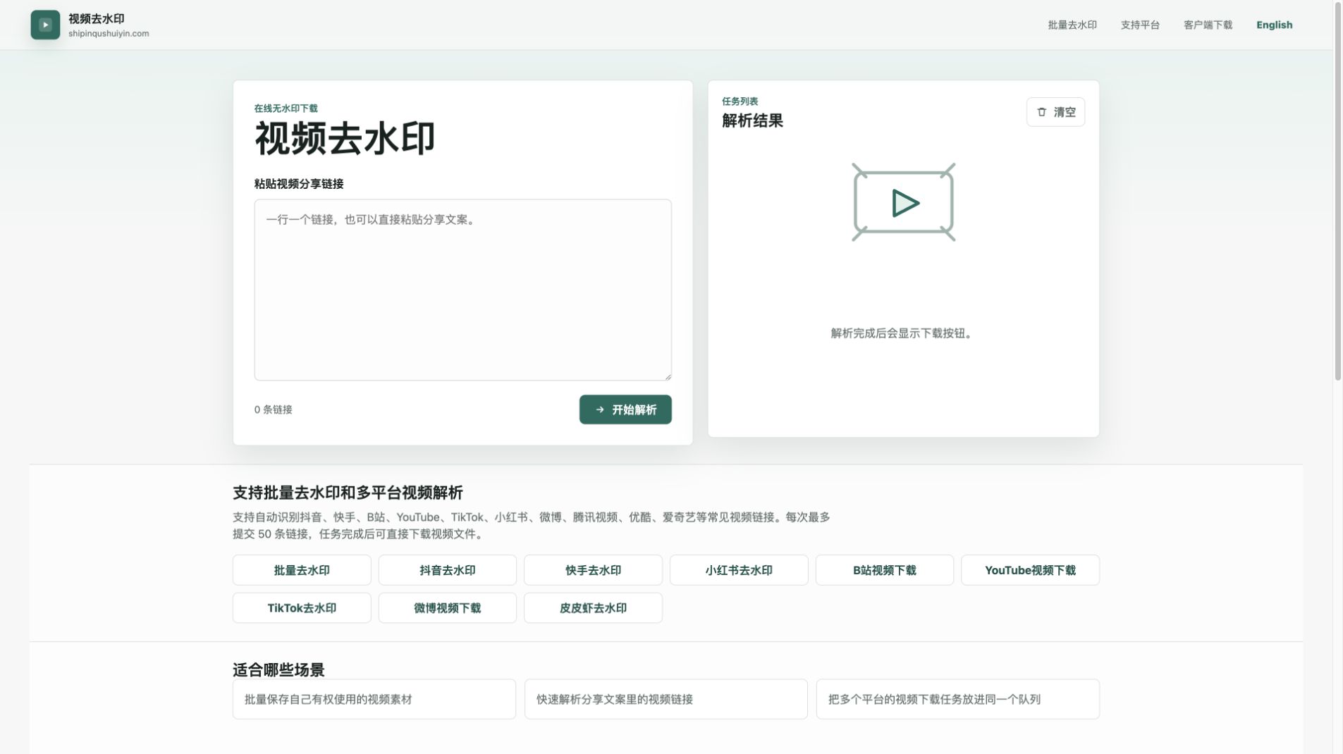The width and height of the screenshot is (1343, 754).
Task: Click the textarea resize handle corner
Action: (667, 376)
